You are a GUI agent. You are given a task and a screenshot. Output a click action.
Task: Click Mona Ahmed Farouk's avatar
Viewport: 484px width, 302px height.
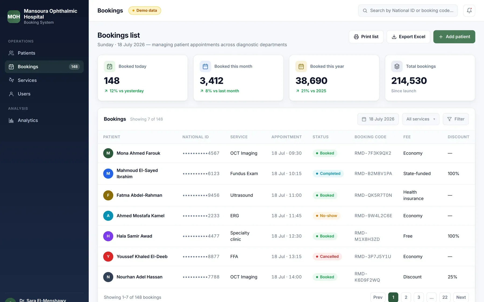click(108, 153)
